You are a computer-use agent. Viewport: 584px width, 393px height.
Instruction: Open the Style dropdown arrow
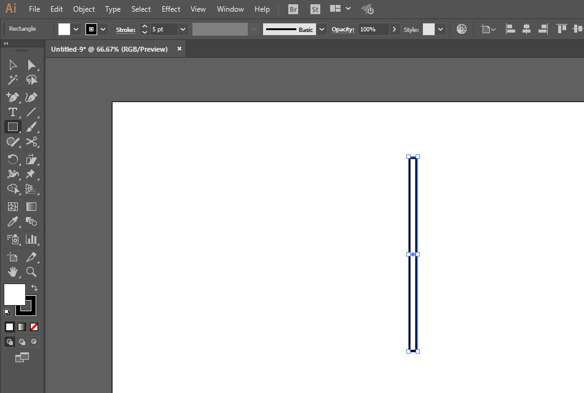(441, 30)
